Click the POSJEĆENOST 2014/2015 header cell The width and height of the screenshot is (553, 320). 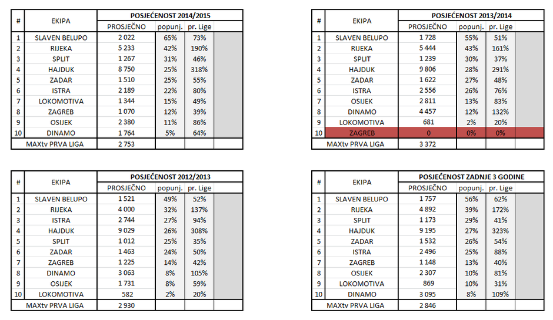coord(169,15)
